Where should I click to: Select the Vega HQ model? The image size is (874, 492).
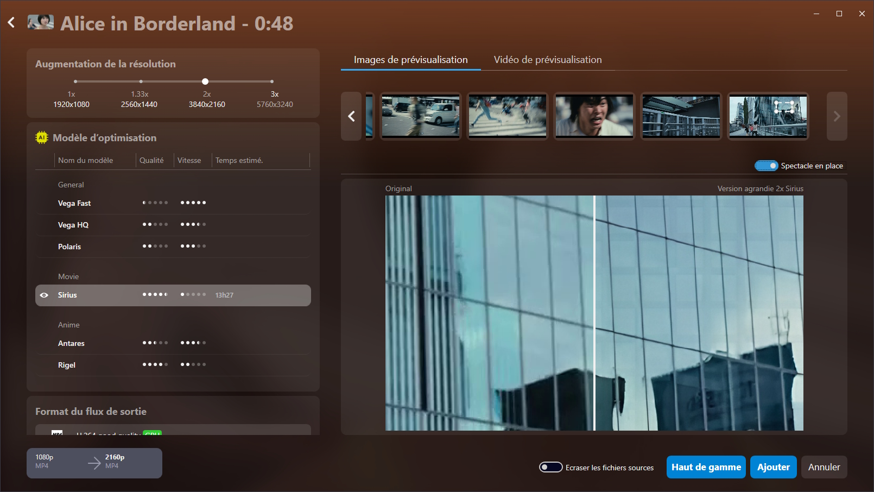coord(173,225)
